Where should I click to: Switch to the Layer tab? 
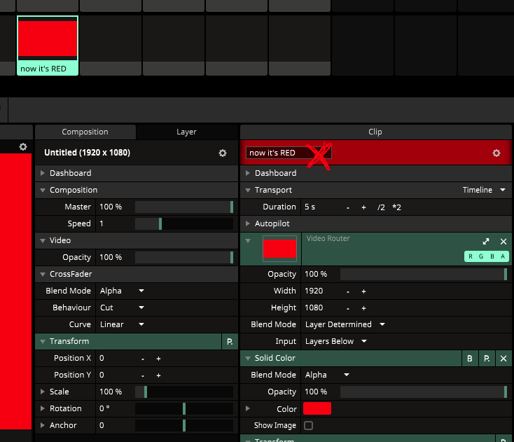point(186,132)
